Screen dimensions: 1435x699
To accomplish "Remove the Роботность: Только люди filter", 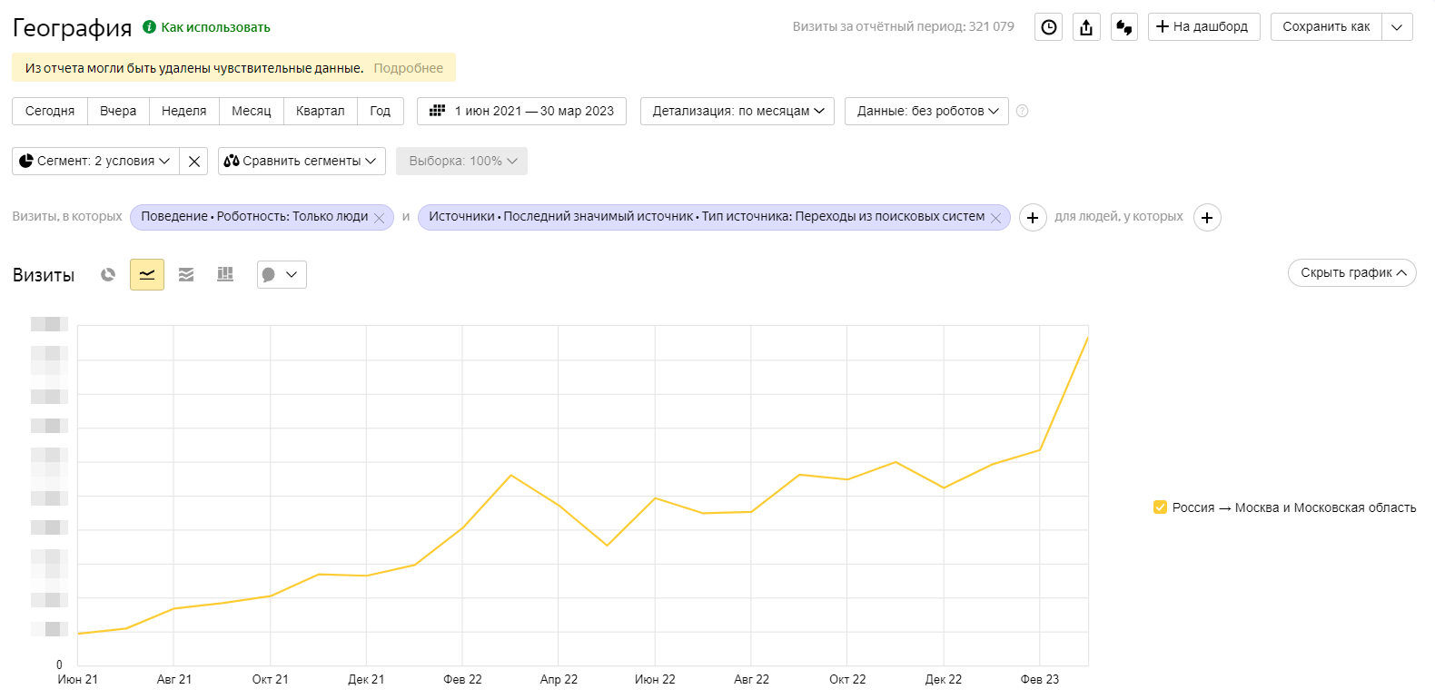I will [380, 218].
